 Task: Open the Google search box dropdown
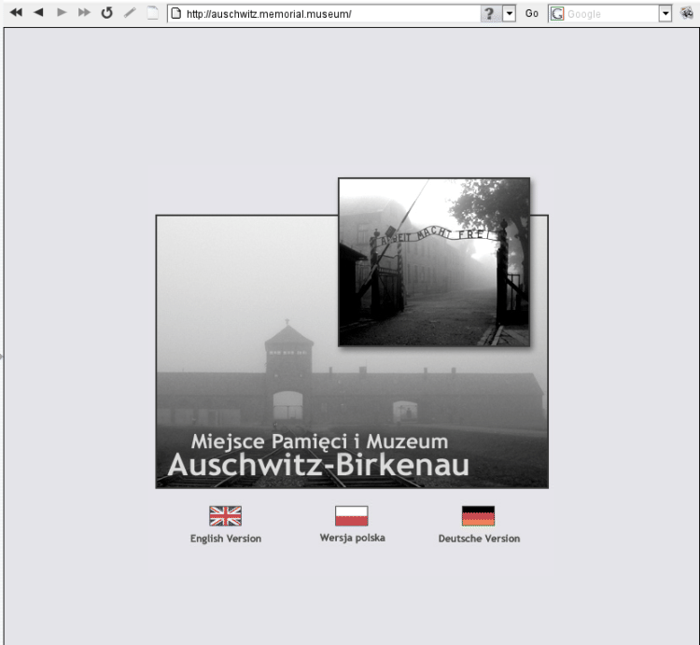click(665, 14)
